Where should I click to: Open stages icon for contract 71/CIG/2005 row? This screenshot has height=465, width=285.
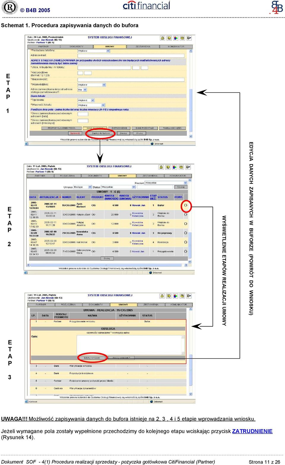coord(186,251)
